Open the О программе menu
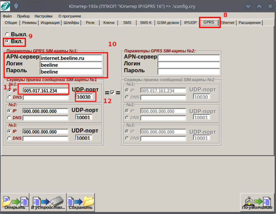 [70, 16]
